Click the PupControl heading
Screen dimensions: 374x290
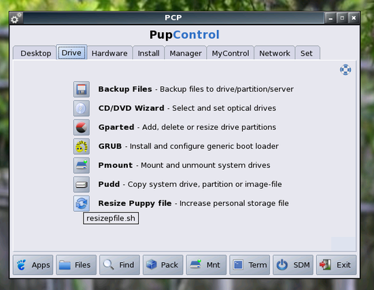pyautogui.click(x=184, y=35)
